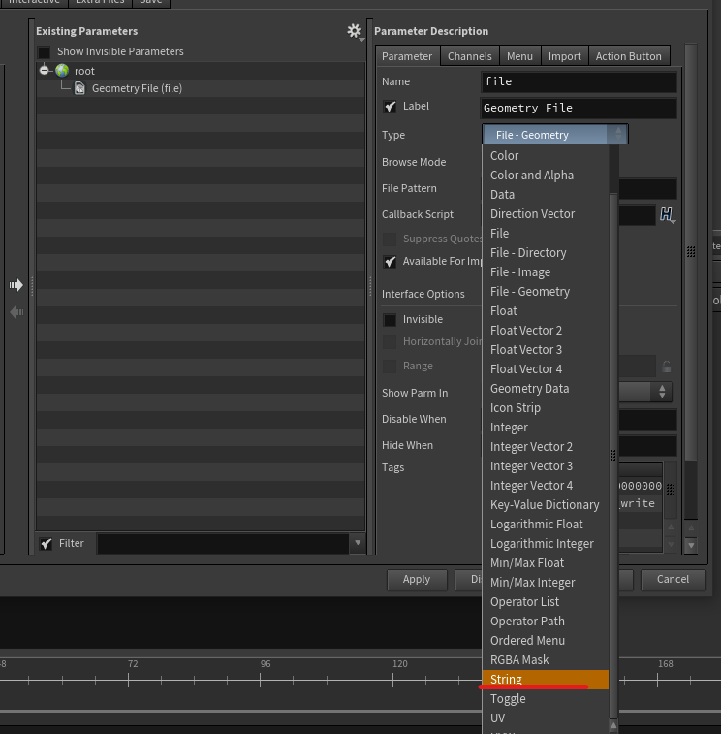Click the Hide When input field

coord(648,446)
